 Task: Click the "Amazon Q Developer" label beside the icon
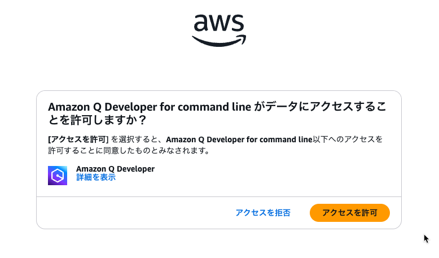click(115, 169)
